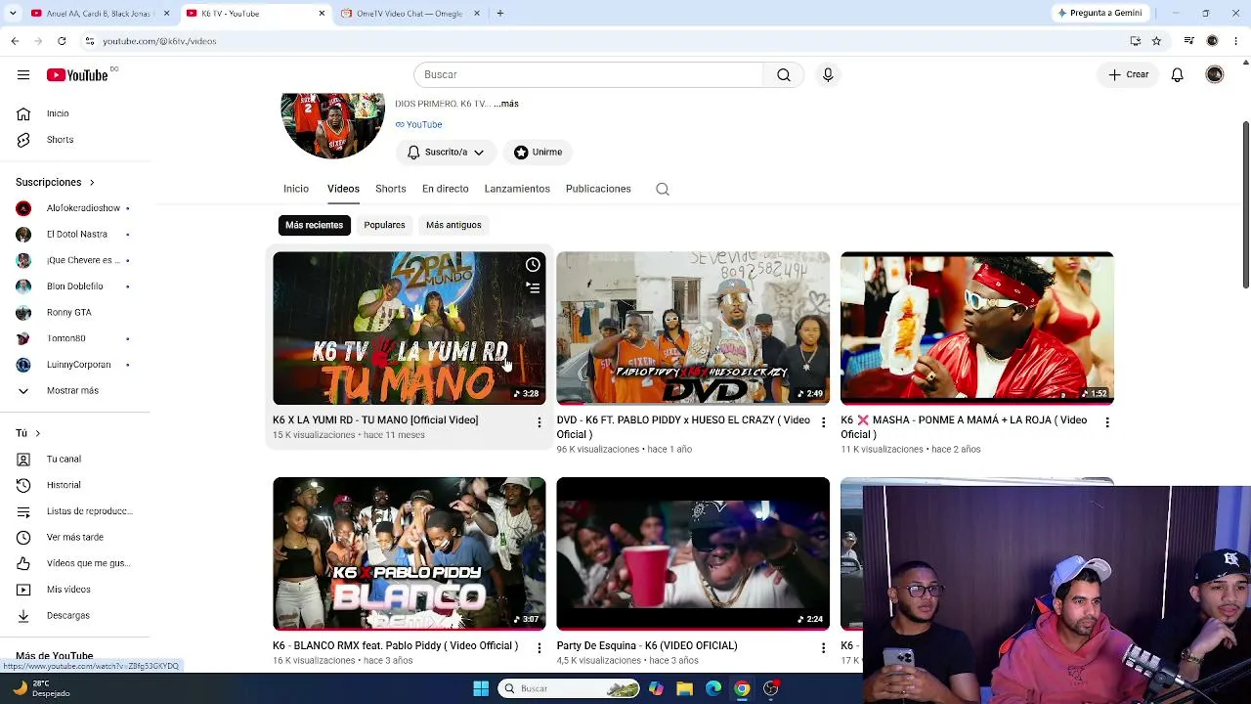Switch to the channel Shorts tab
This screenshot has height=704, width=1251.
[390, 189]
